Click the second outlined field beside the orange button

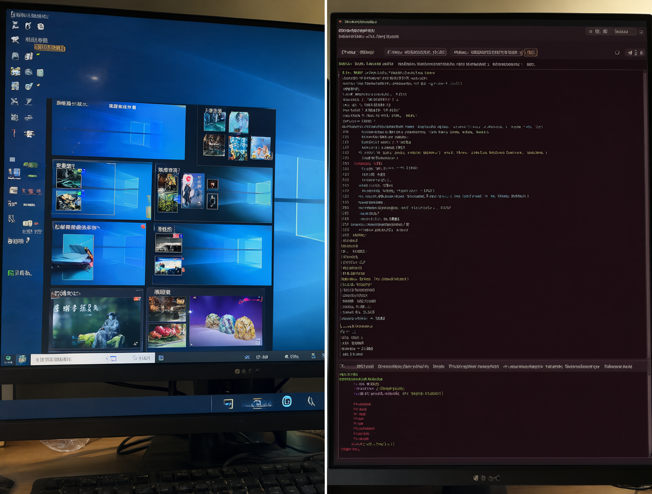[487, 52]
